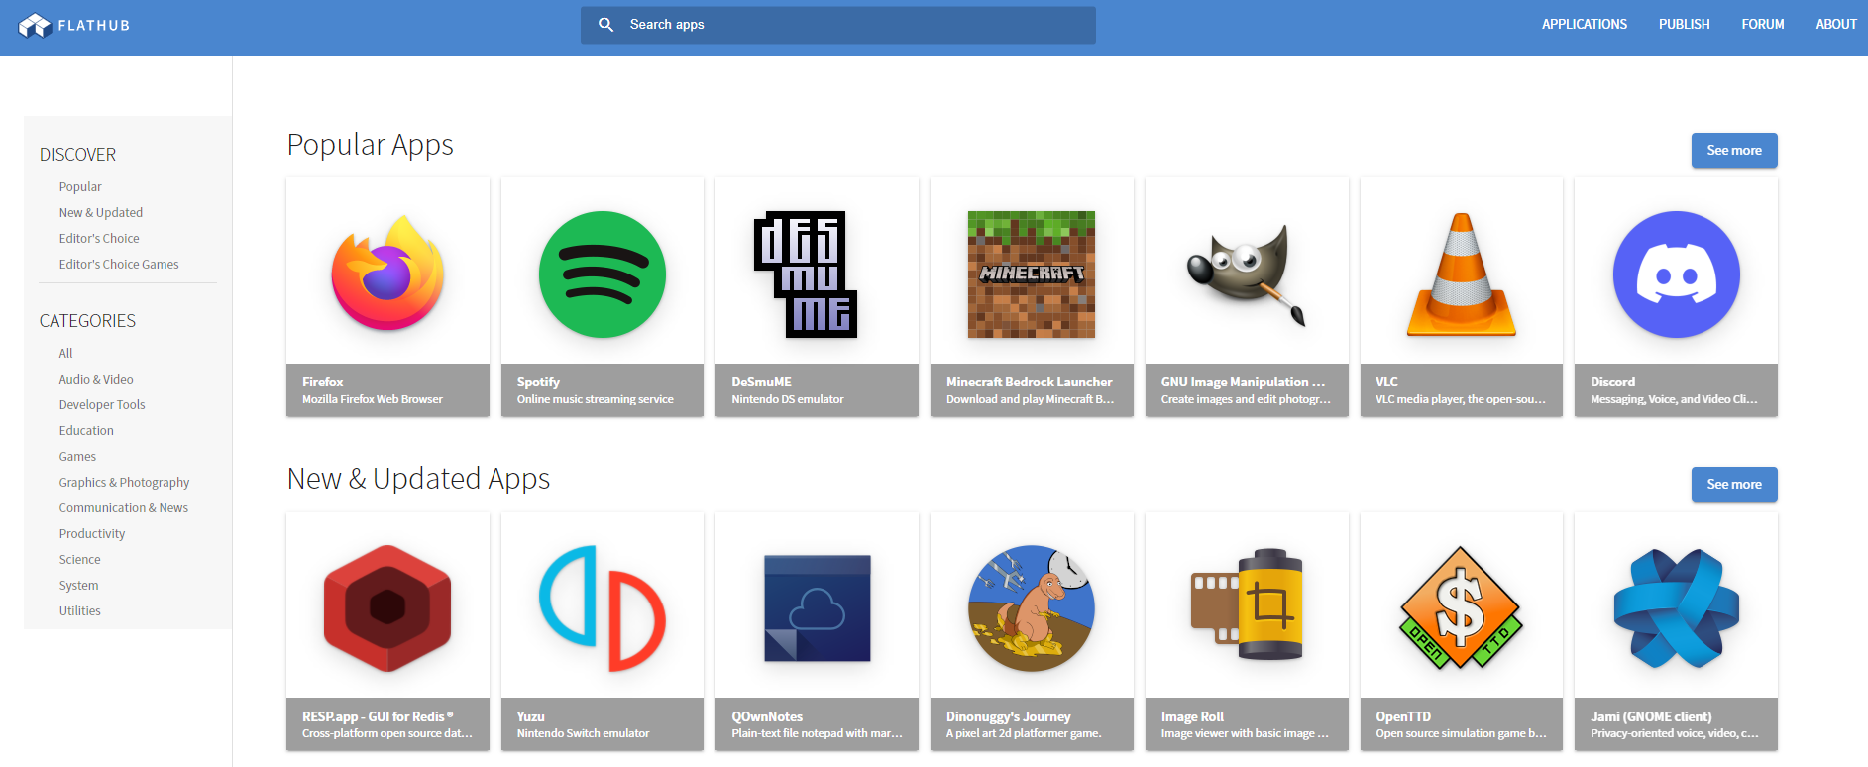The width and height of the screenshot is (1868, 767).
Task: Open Editor's Choice in sidebar
Action: pos(99,238)
